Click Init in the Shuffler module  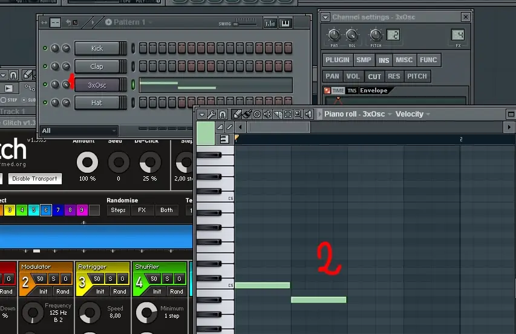(x=157, y=292)
